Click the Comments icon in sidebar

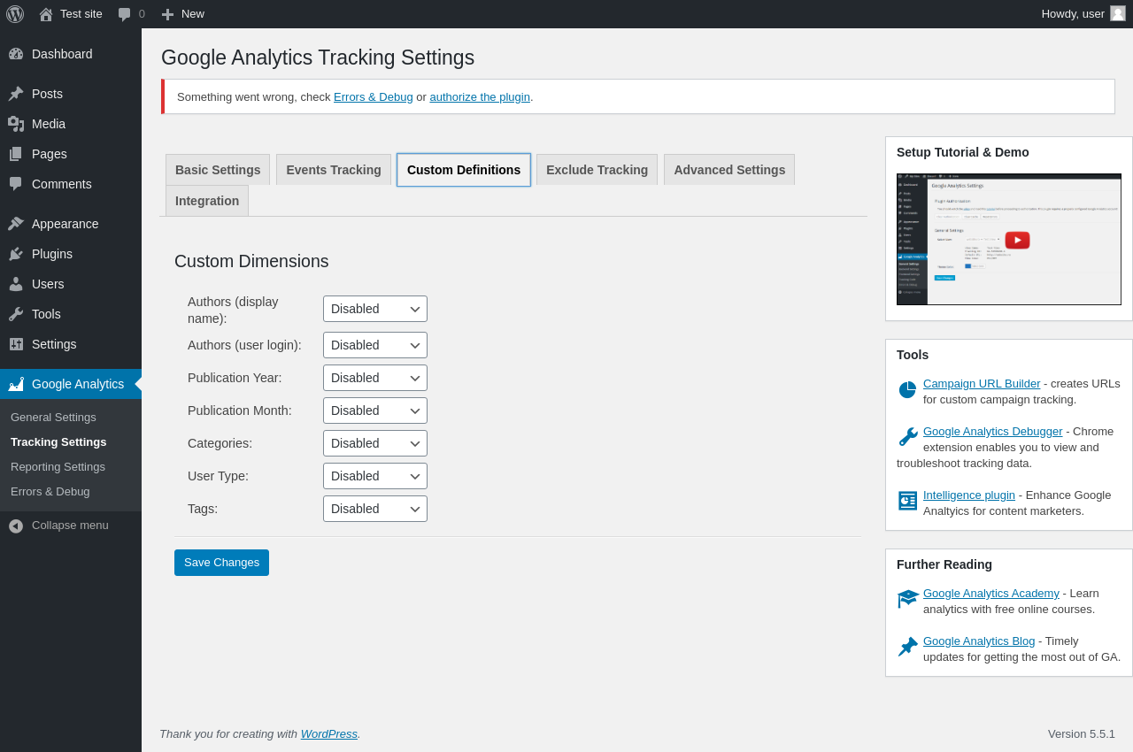[16, 184]
